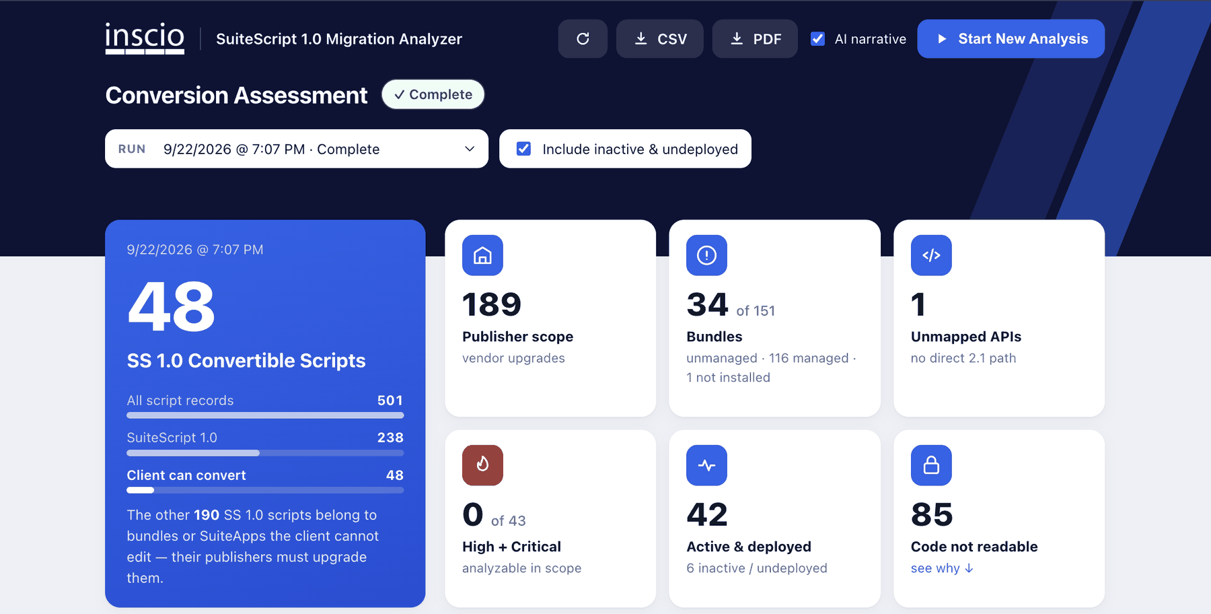Click the Code not readable lock icon
This screenshot has width=1211, height=614.
click(x=931, y=465)
